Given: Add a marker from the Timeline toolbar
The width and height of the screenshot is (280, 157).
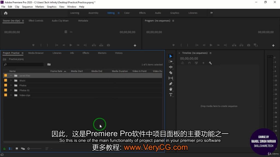Looking at the screenshot, I should click(203, 63).
